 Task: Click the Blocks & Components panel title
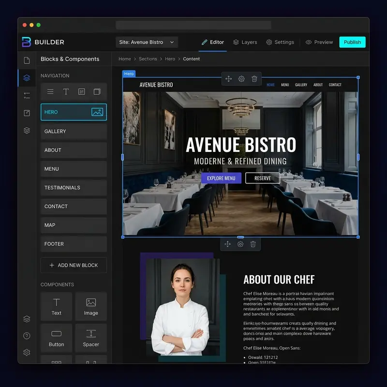(x=70, y=59)
